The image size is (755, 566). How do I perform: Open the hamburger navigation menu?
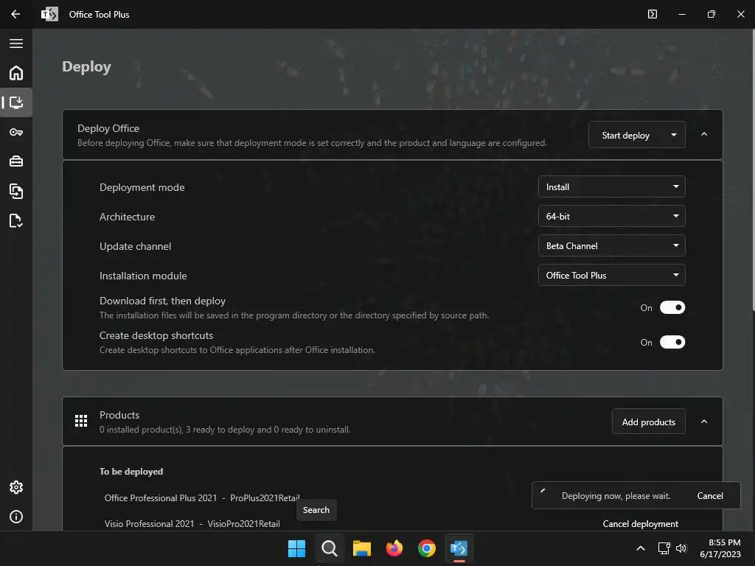[16, 43]
